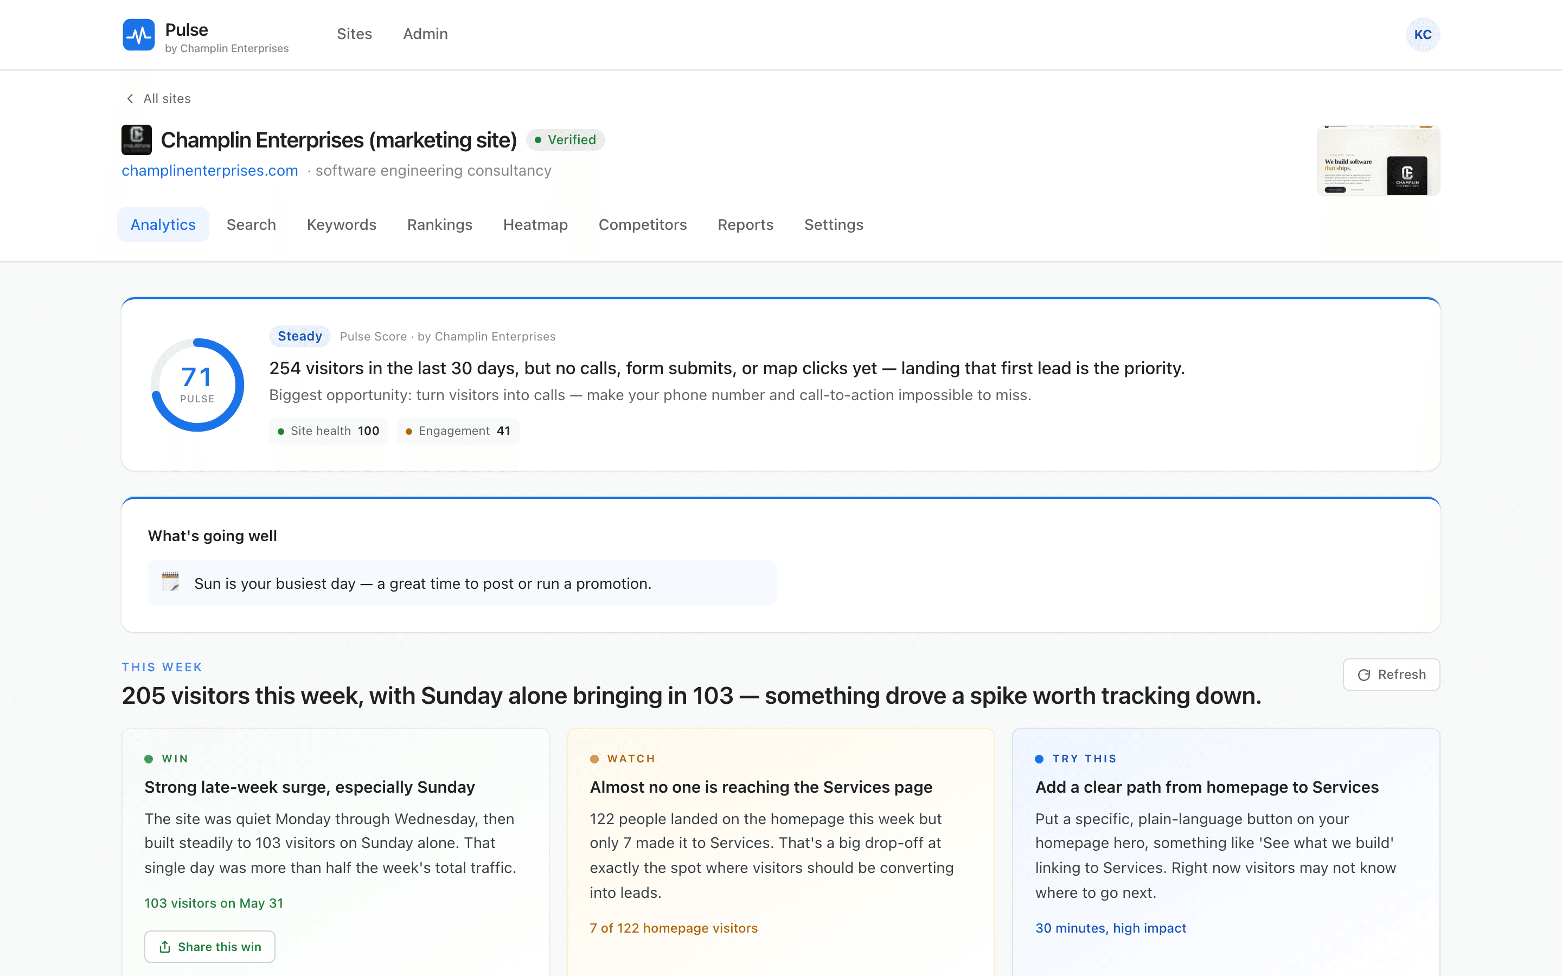
Task: Click 'Strong late-week surge, especially Sunday' heading
Action: coord(309,787)
